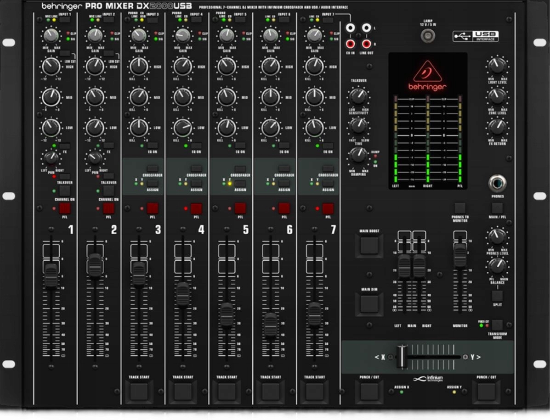This screenshot has width=550, height=420.
Task: Click the Zone Level knob
Action: 497,96
